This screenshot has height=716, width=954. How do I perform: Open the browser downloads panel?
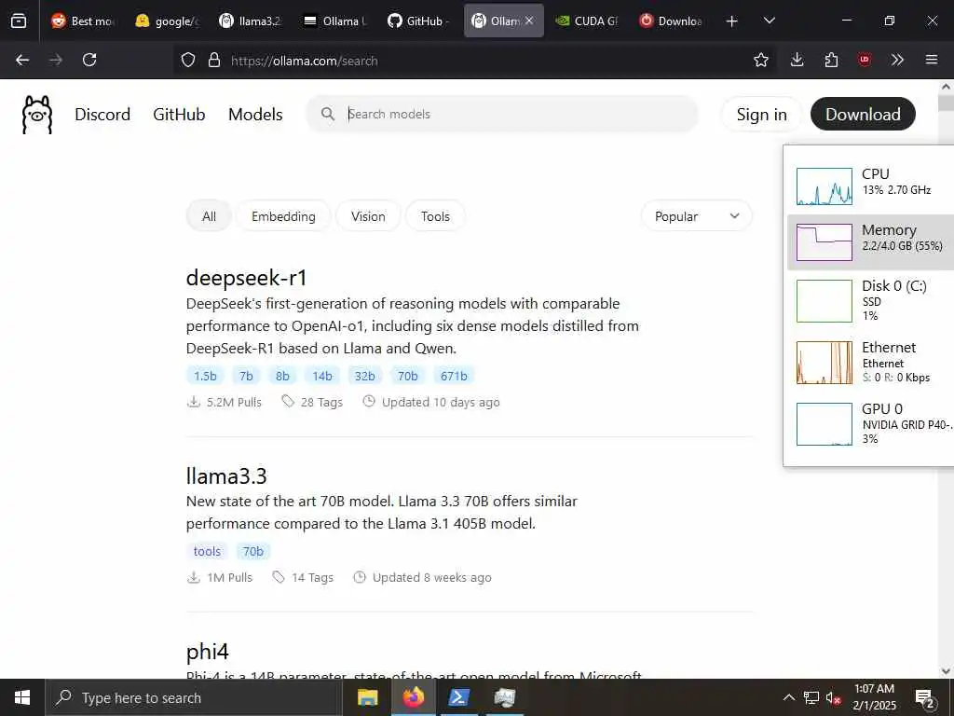pos(797,60)
